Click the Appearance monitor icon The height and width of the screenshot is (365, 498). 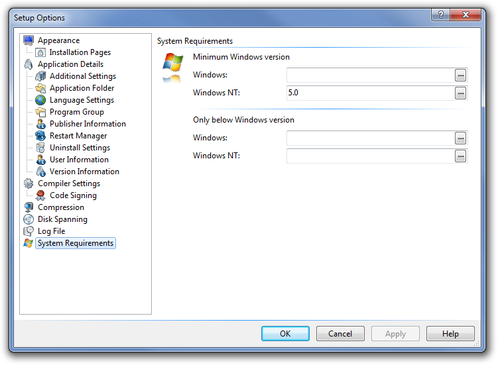pyautogui.click(x=29, y=40)
